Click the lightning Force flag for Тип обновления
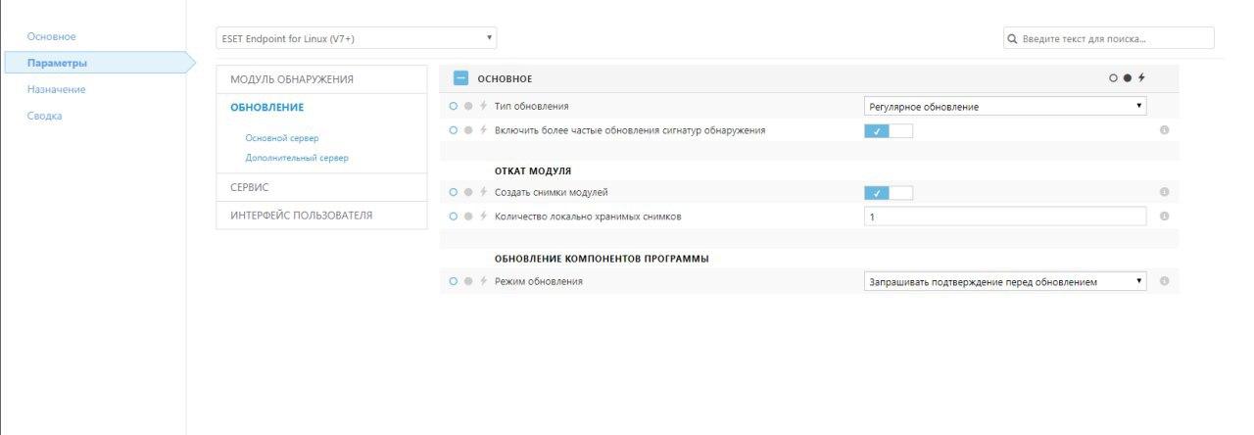 483,106
